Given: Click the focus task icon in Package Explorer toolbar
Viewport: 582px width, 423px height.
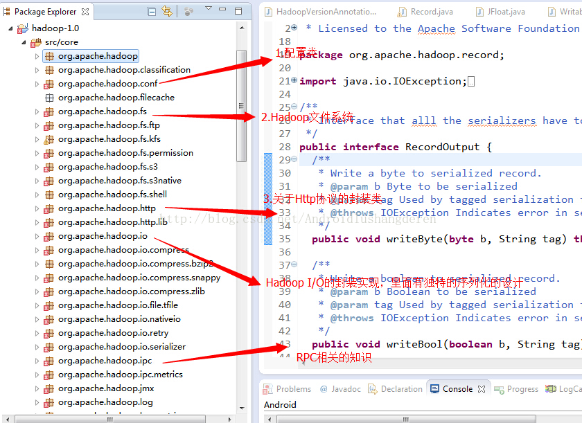Looking at the screenshot, I should coord(188,12).
